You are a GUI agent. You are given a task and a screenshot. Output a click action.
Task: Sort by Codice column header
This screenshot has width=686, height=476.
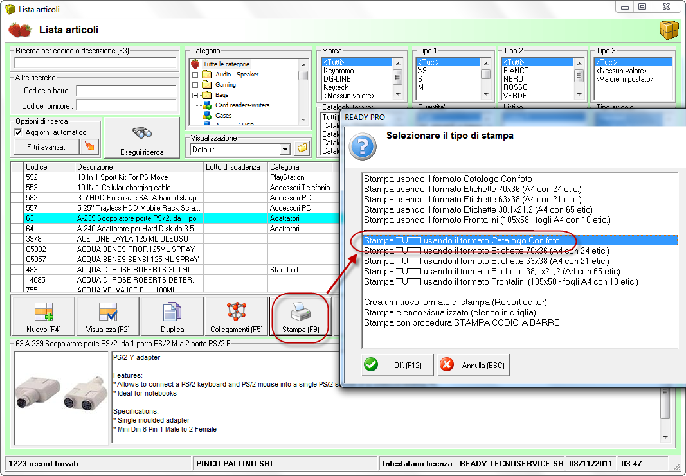tap(49, 166)
